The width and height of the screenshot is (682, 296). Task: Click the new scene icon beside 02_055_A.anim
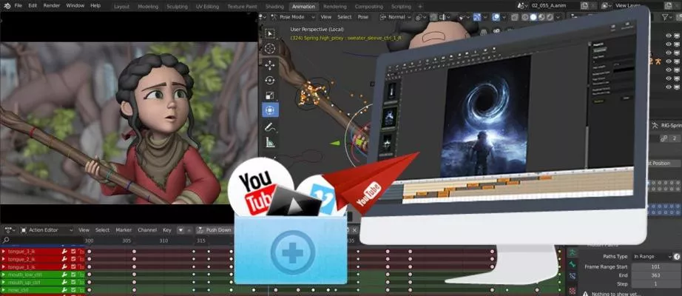584,6
